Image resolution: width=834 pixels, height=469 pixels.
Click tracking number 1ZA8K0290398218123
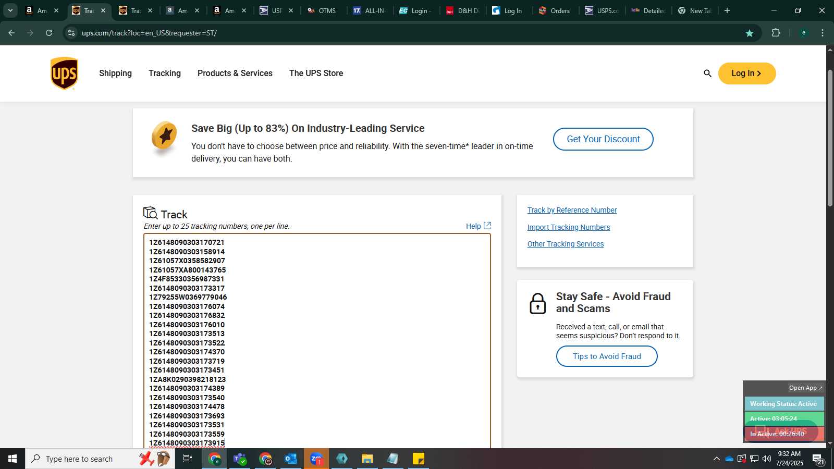(188, 379)
